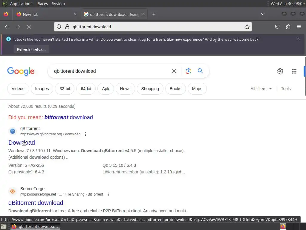Screen dimensions: 306x230
Task: Click the SourceForge site favicon
Action: click(x=13, y=191)
